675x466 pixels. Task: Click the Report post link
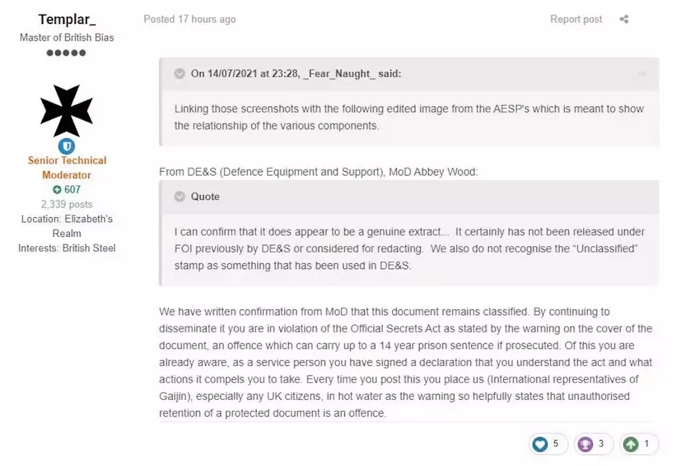pos(576,19)
